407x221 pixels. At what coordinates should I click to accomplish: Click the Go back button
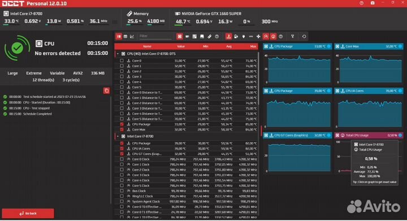point(28,214)
